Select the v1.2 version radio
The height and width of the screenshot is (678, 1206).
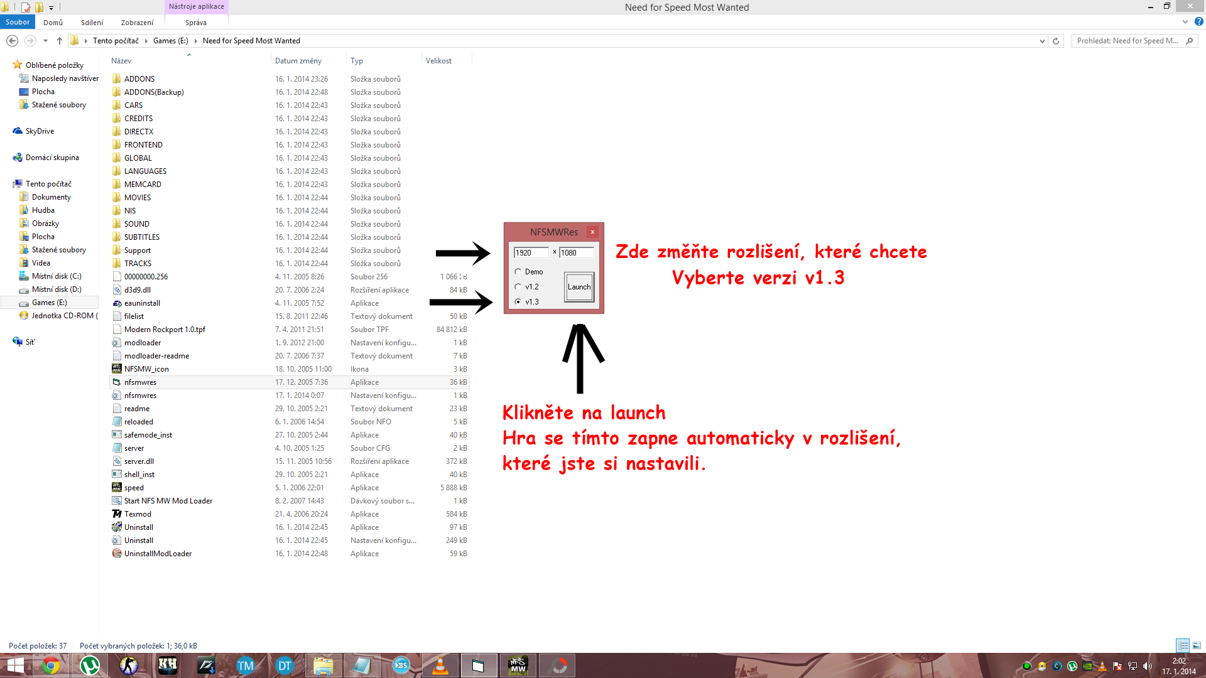518,287
